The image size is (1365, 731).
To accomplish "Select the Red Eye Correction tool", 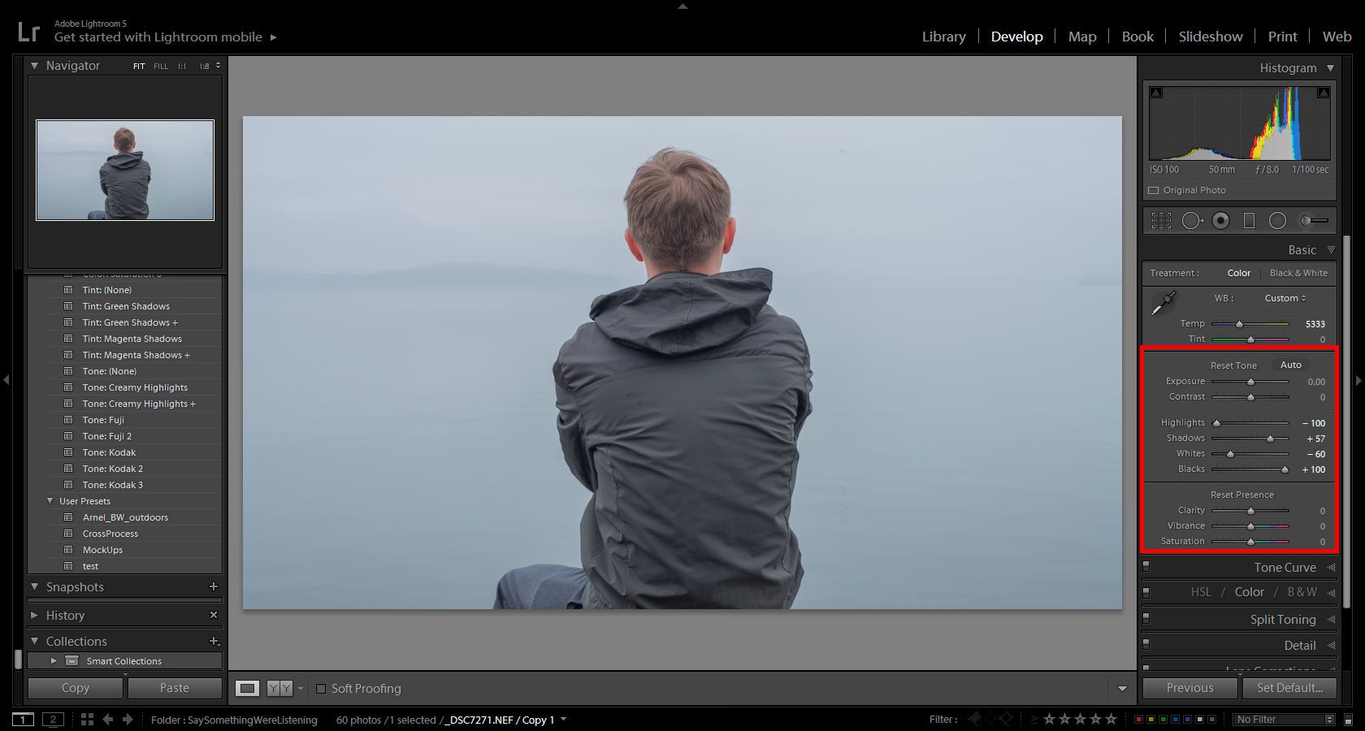I will [1220, 220].
